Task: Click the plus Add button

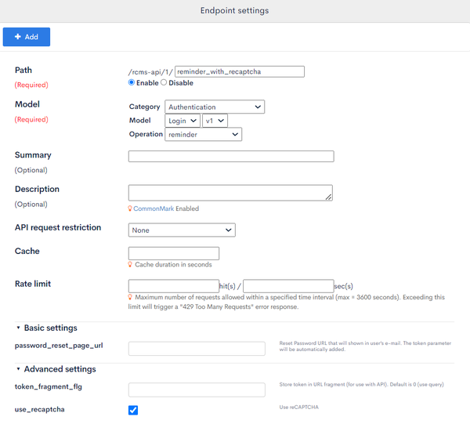Action: coord(27,37)
